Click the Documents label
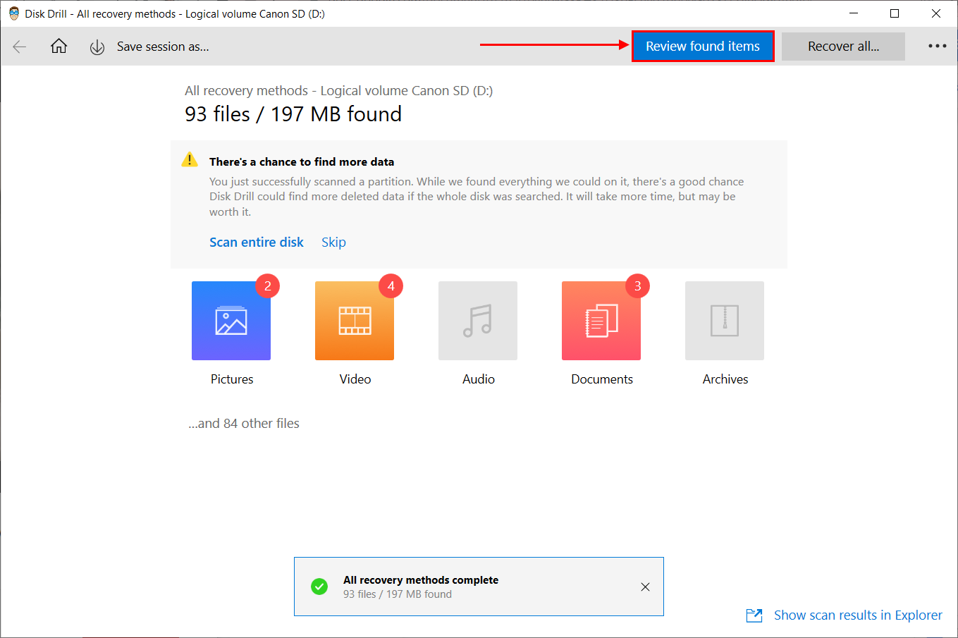 (602, 379)
